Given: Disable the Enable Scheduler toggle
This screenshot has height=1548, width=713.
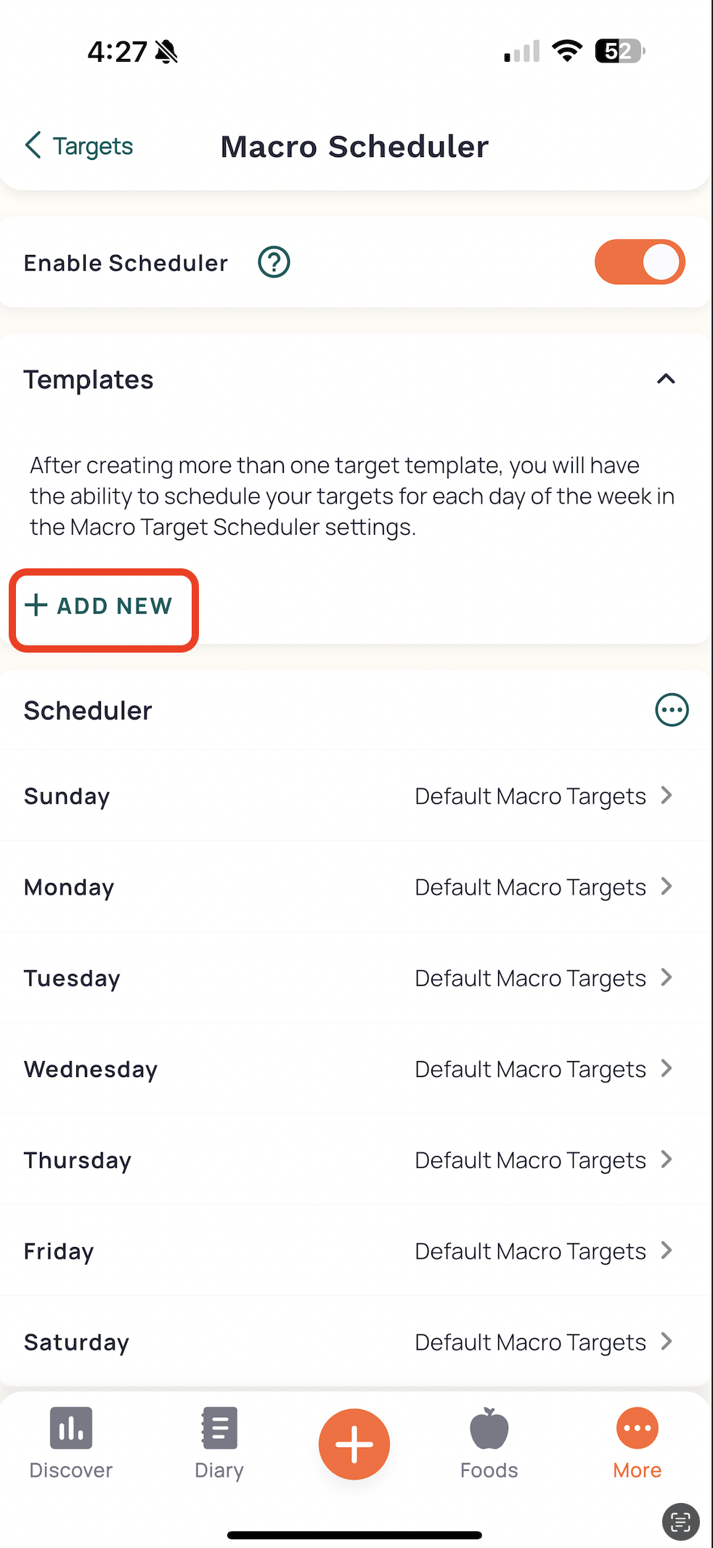Looking at the screenshot, I should [x=639, y=262].
